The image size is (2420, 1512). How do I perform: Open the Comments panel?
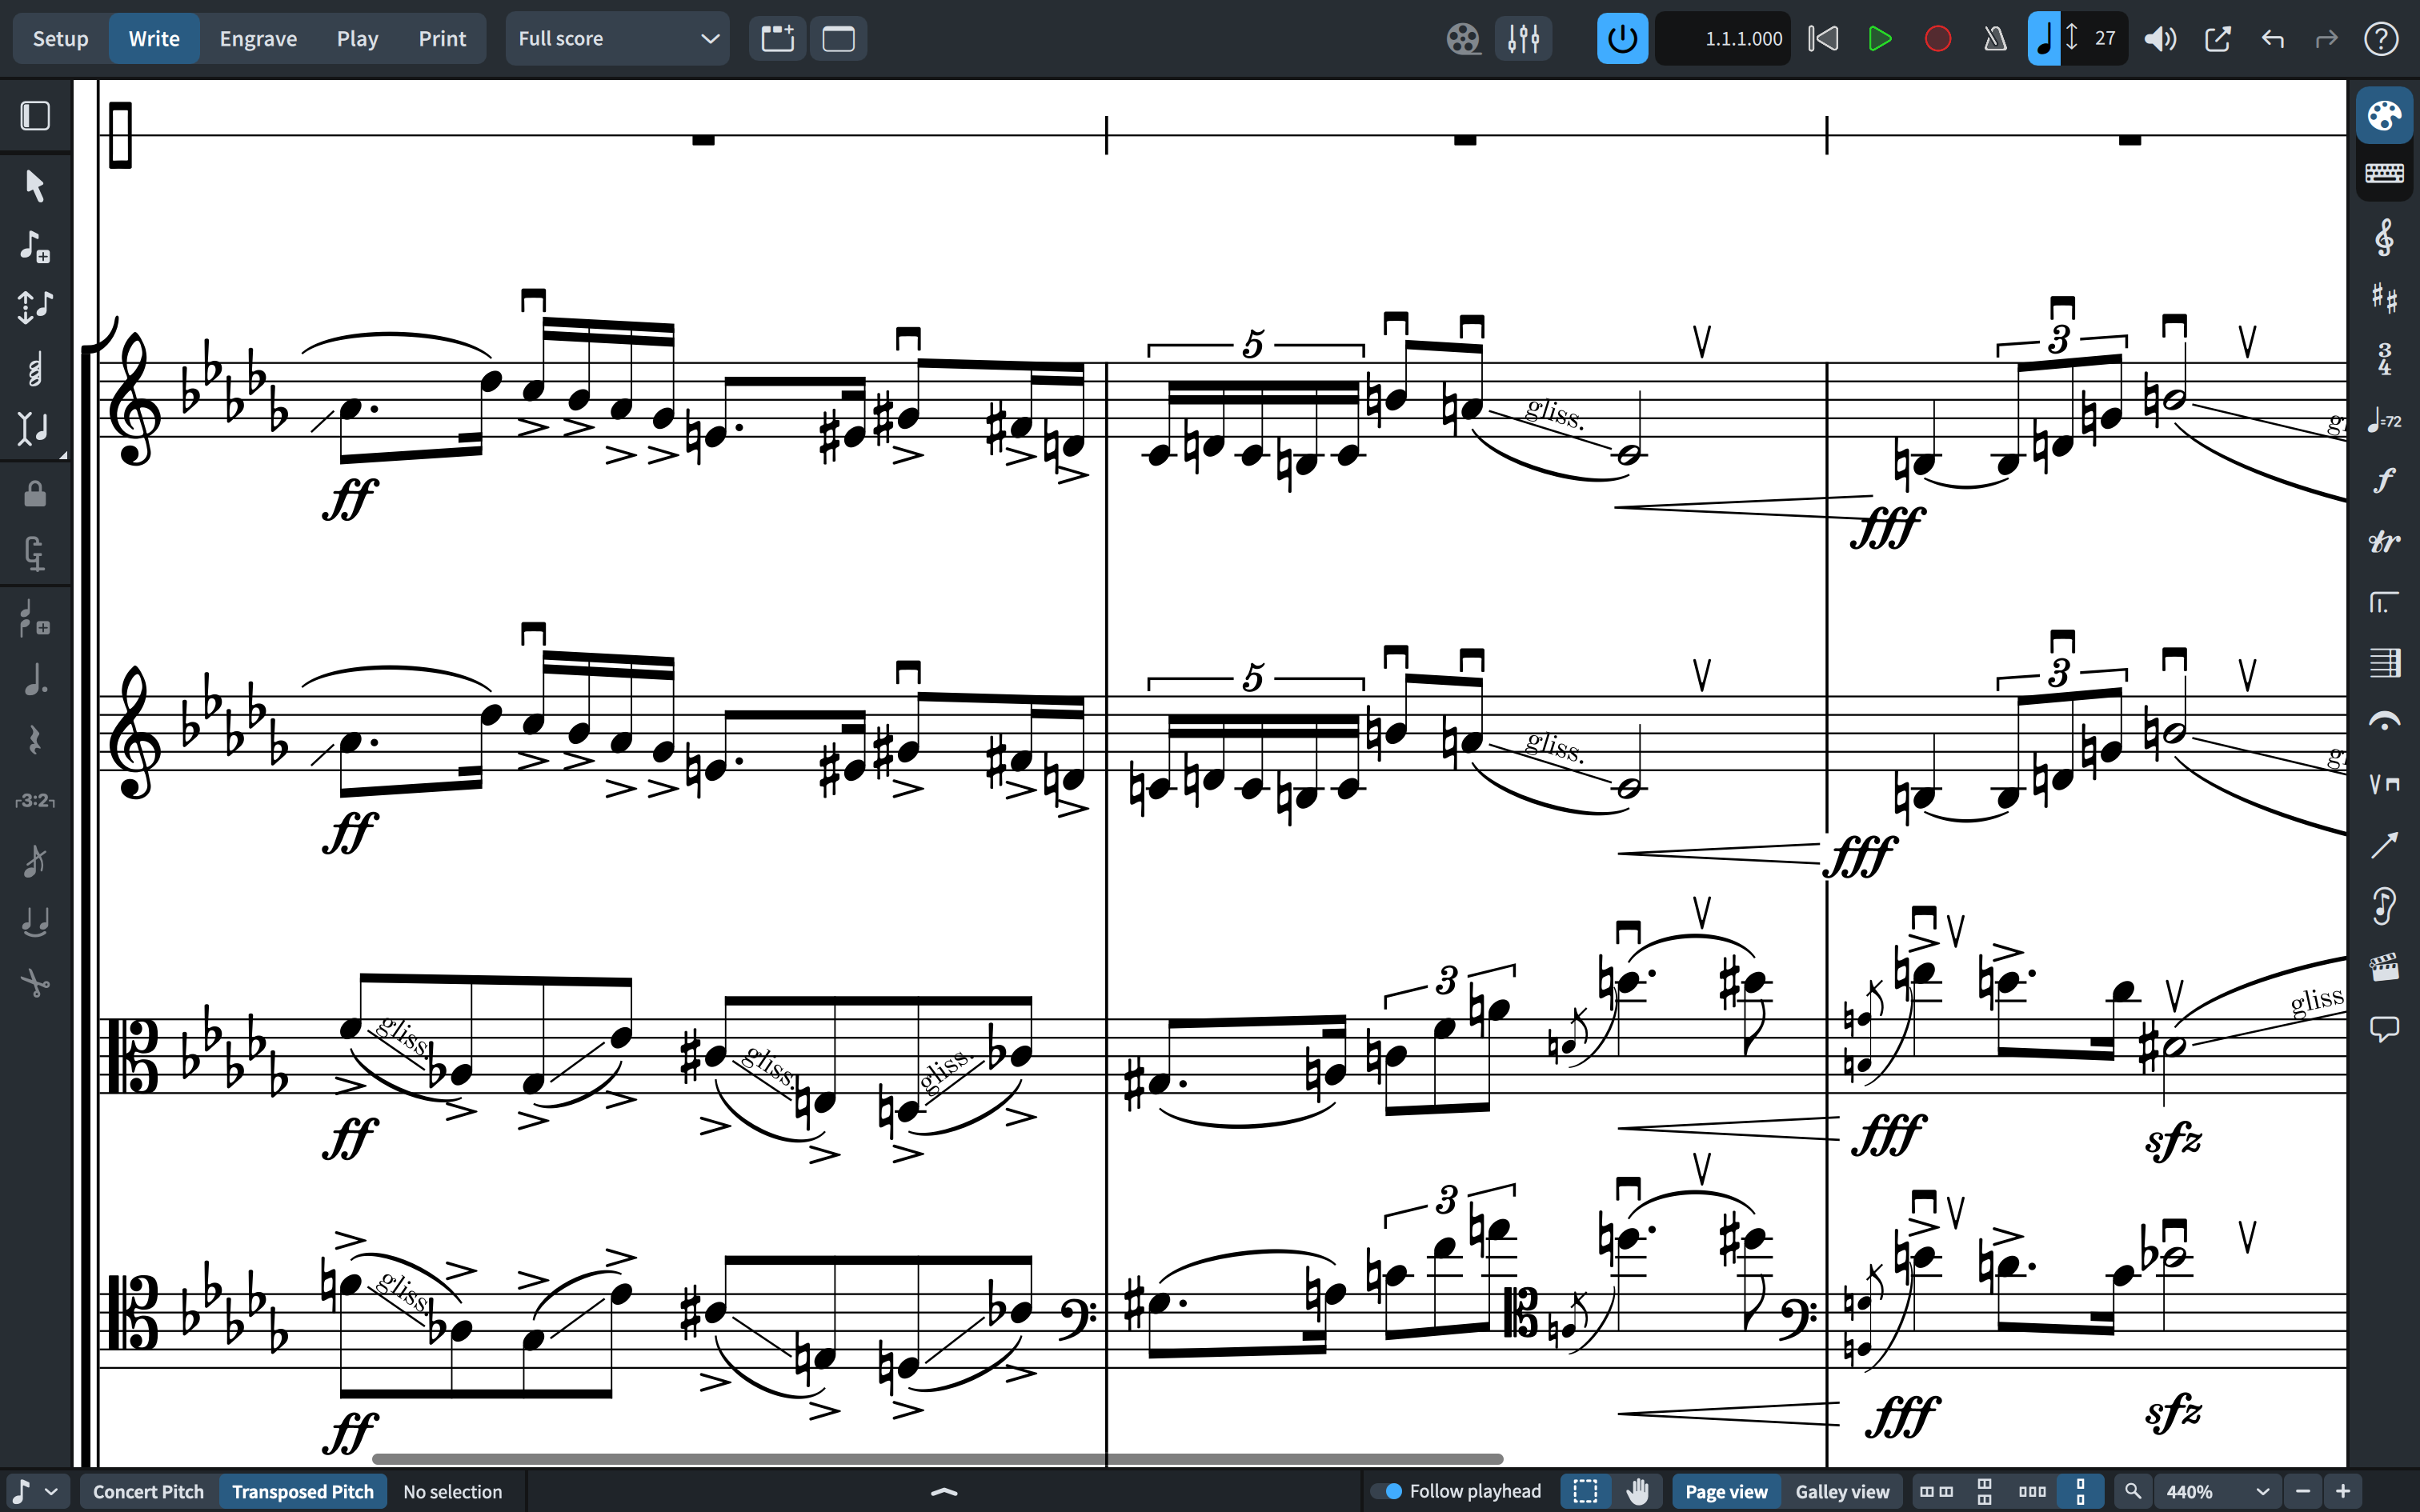coord(2384,1028)
